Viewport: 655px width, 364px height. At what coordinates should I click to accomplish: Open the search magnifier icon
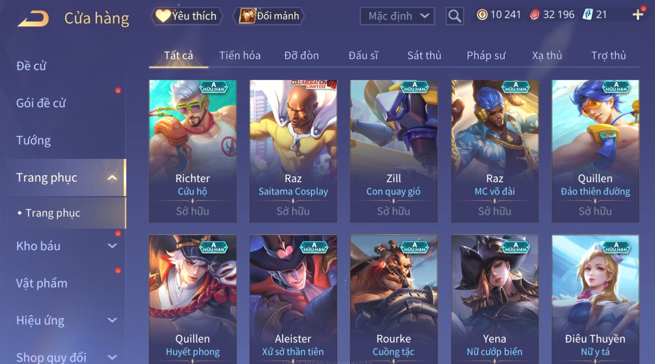(455, 16)
